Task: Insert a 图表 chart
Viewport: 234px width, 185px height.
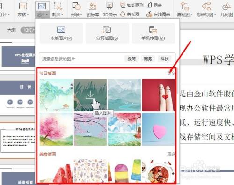Action: 154,6
